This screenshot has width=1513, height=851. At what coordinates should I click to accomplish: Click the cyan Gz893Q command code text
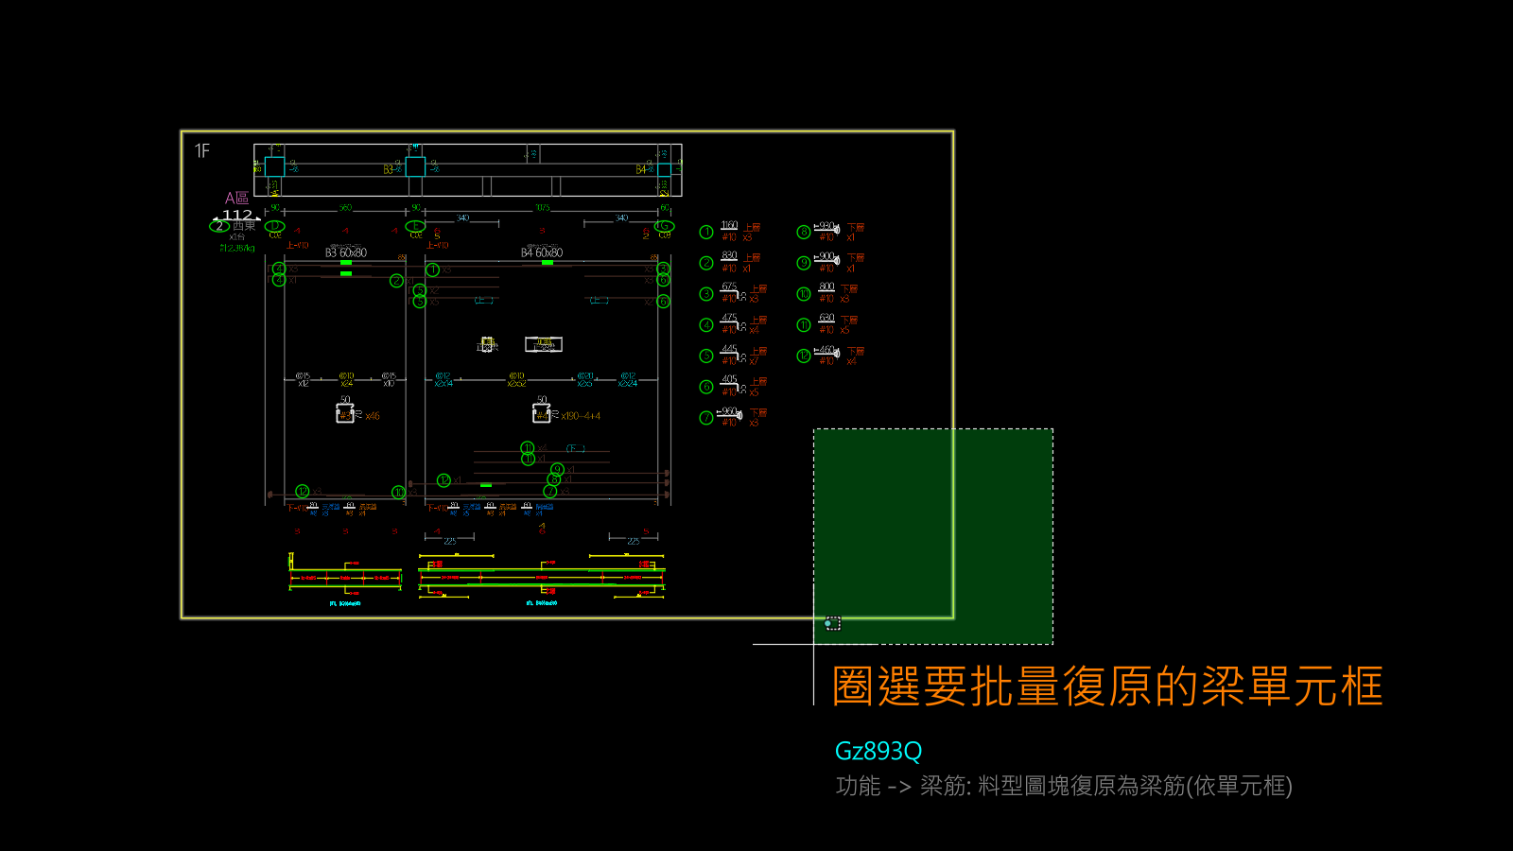click(x=878, y=751)
